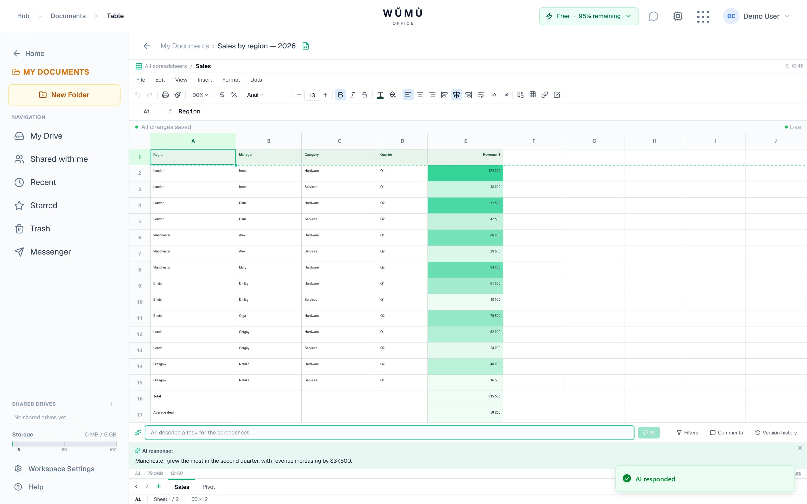Increase decimal places
Screen dimensions: 807x504
click(493, 95)
